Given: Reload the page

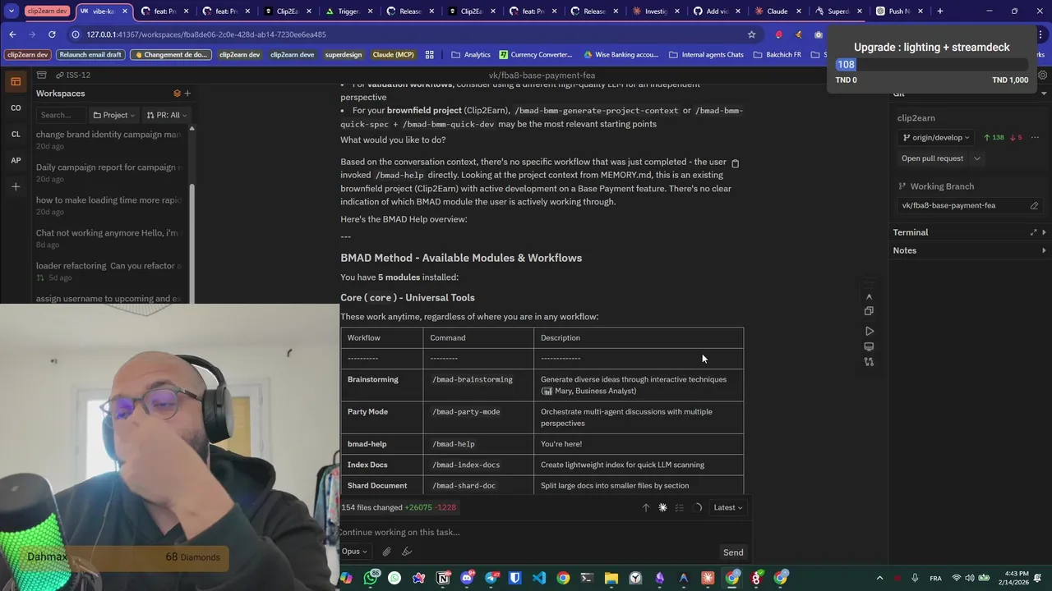Looking at the screenshot, I should pos(52,34).
